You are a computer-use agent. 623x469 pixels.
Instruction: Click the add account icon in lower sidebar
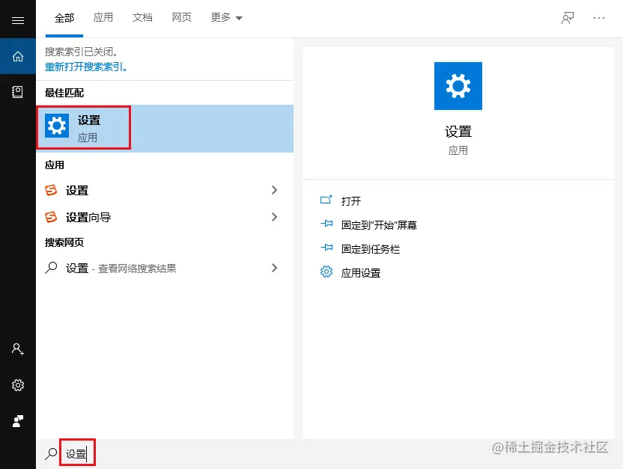click(x=18, y=349)
